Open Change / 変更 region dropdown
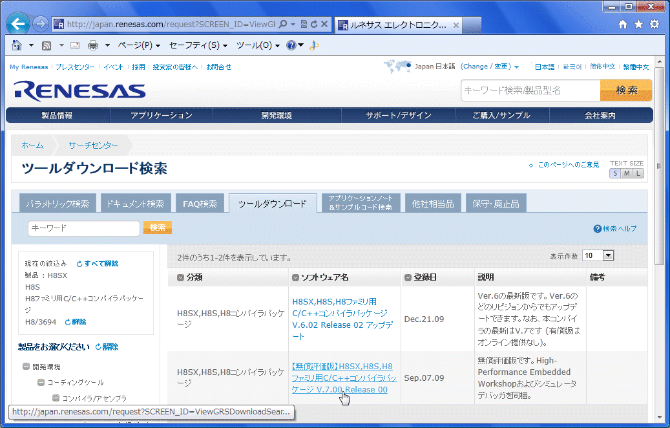This screenshot has width=670, height=428. coord(490,67)
